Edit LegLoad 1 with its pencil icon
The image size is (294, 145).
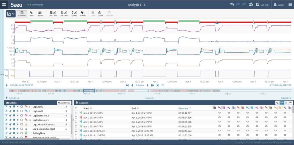[x=6, y=107]
